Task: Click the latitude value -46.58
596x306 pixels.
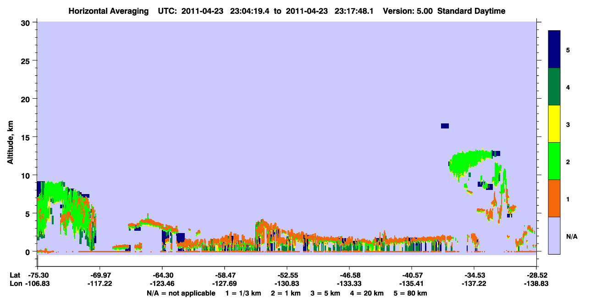Action: tap(349, 275)
